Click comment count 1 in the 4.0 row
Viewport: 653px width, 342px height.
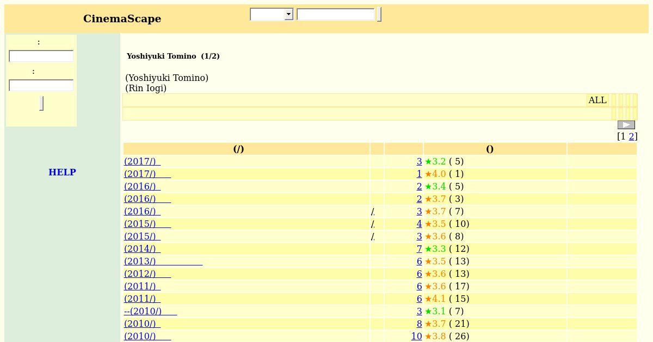(x=419, y=174)
